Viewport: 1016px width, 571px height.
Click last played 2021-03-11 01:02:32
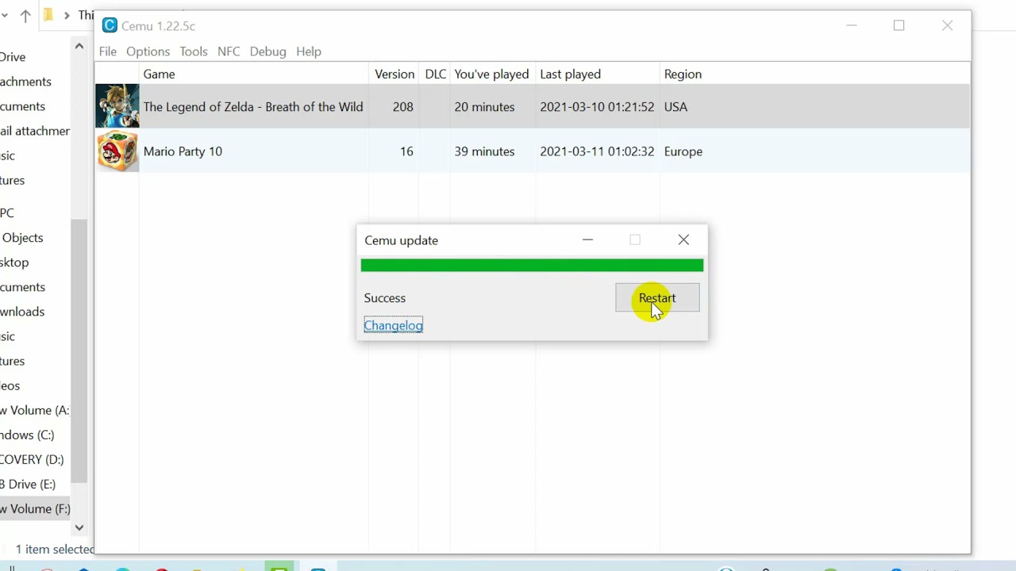click(597, 151)
